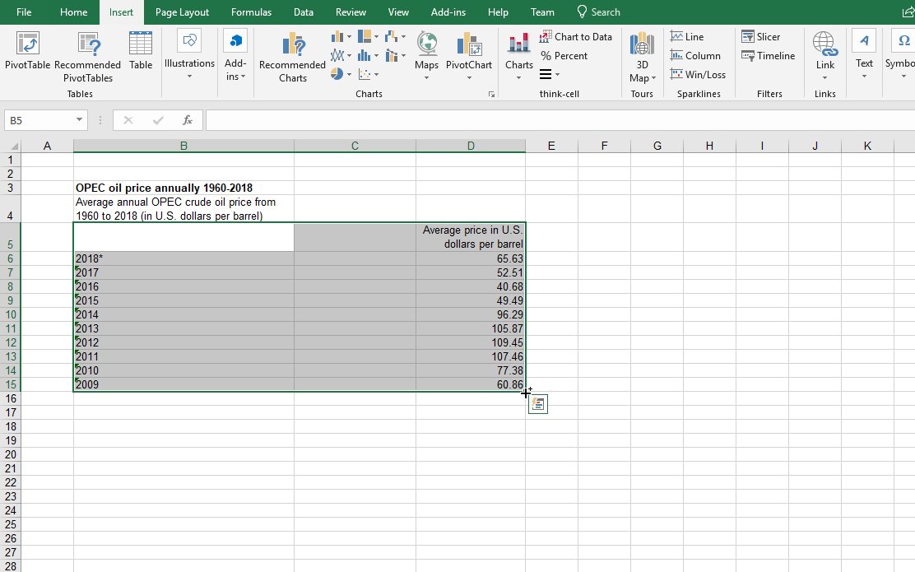Insert a PivotChart
The height and width of the screenshot is (572, 915).
coord(468,55)
